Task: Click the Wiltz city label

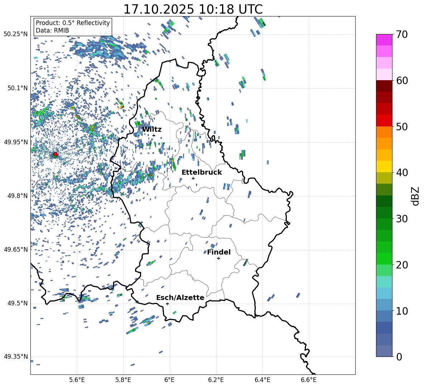Action: click(152, 129)
